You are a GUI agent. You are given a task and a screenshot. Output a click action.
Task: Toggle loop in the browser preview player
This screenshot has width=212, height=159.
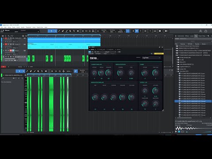182,132
